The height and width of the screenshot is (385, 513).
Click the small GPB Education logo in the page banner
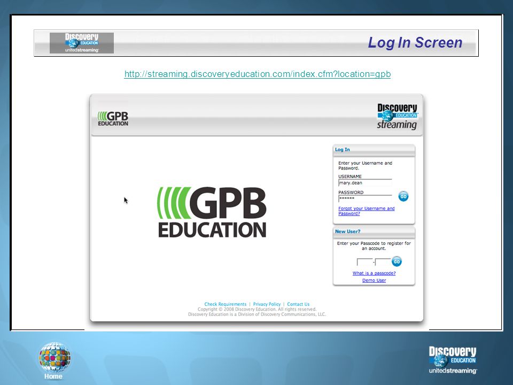pyautogui.click(x=113, y=119)
